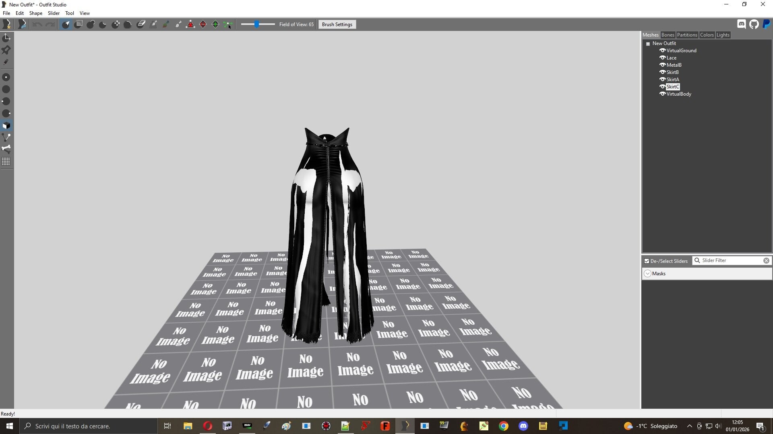The width and height of the screenshot is (773, 434).
Task: Show hidden system tray icons
Action: (x=690, y=426)
